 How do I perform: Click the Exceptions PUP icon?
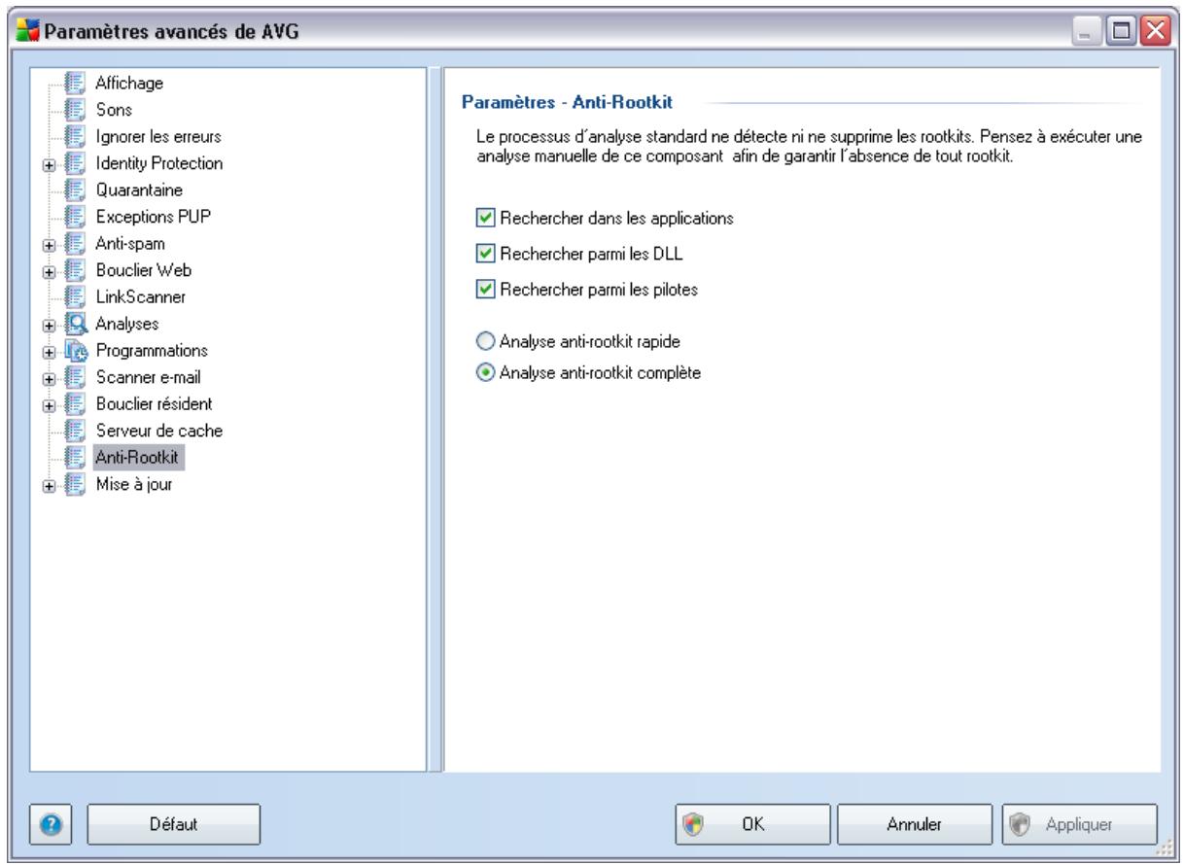[76, 216]
